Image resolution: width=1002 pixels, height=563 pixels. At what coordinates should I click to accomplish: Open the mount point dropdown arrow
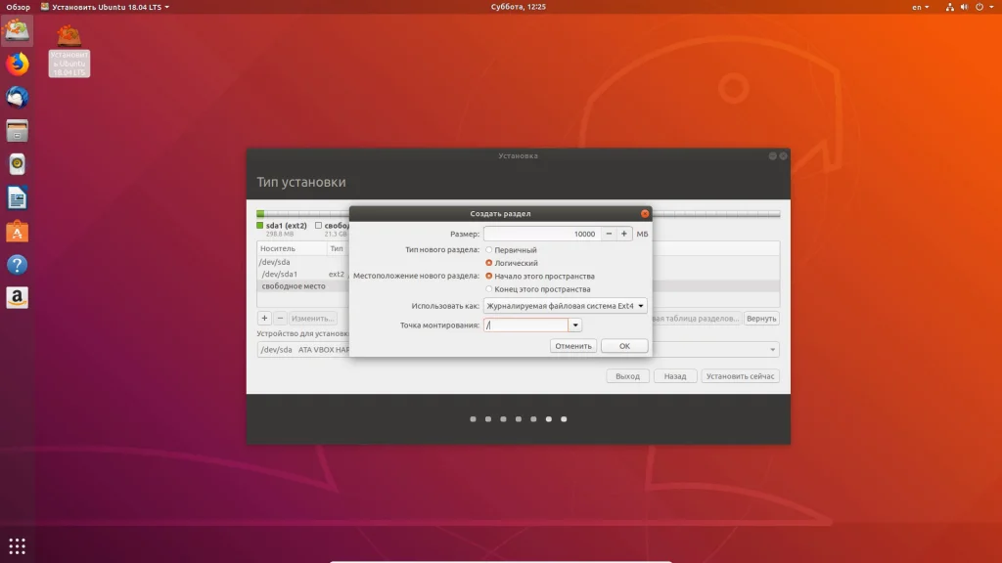[x=575, y=325]
